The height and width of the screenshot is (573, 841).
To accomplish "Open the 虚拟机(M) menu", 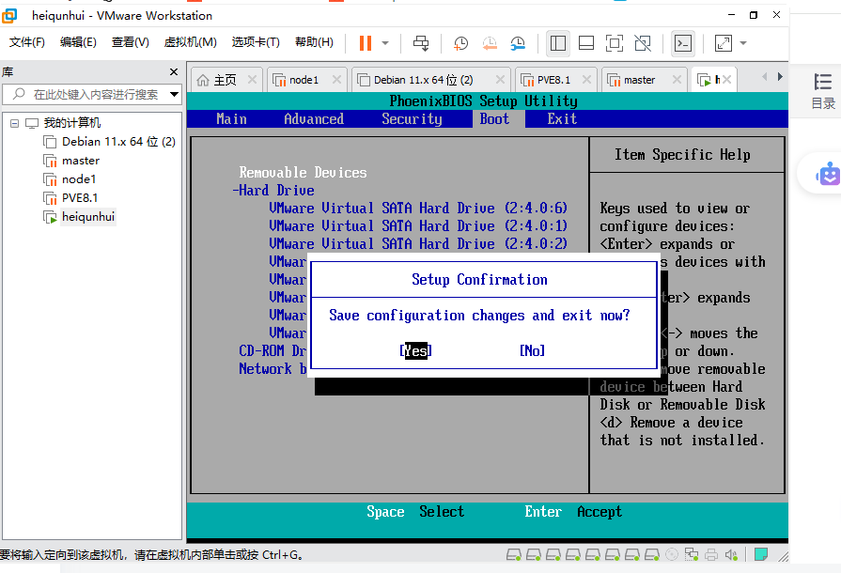I will point(191,42).
